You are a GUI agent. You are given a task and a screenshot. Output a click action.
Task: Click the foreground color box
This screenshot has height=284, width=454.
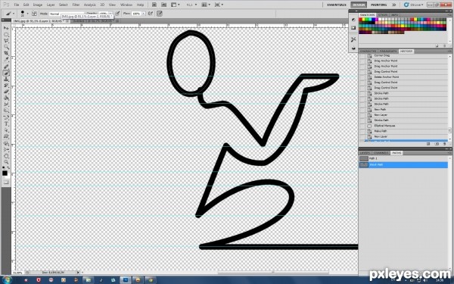5,173
